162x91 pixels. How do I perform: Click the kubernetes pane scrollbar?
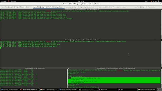[67, 79]
